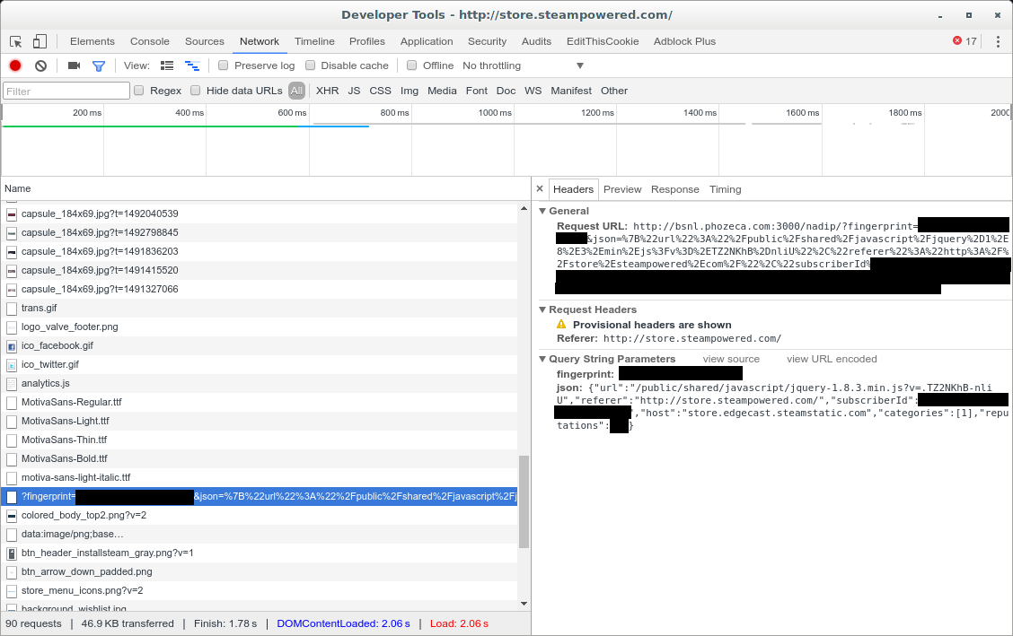Collapse Query String Parameters section
1013x636 pixels.
542,359
